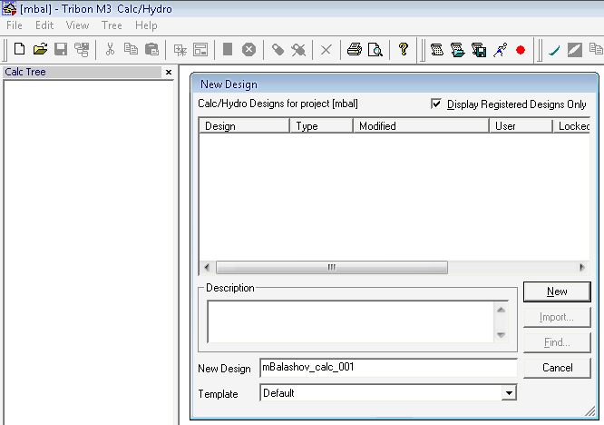This screenshot has height=425, width=604.
Task: Click the horizontal scrollbar thumb in design list
Action: (332, 267)
